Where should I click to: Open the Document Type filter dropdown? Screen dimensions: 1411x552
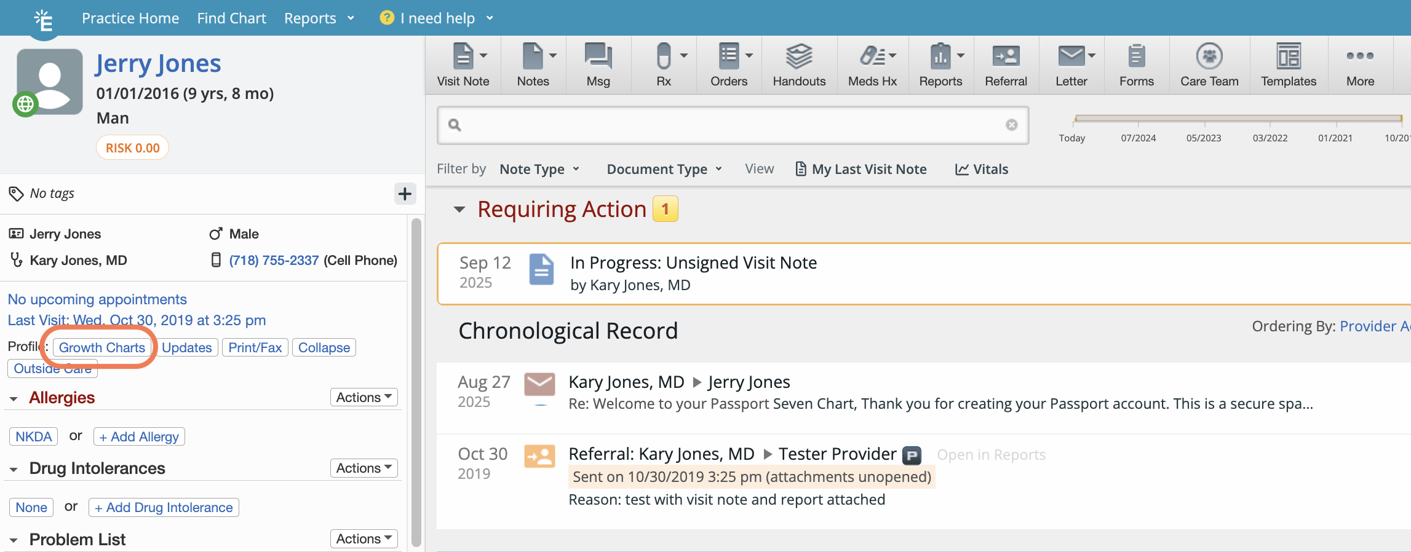(664, 169)
